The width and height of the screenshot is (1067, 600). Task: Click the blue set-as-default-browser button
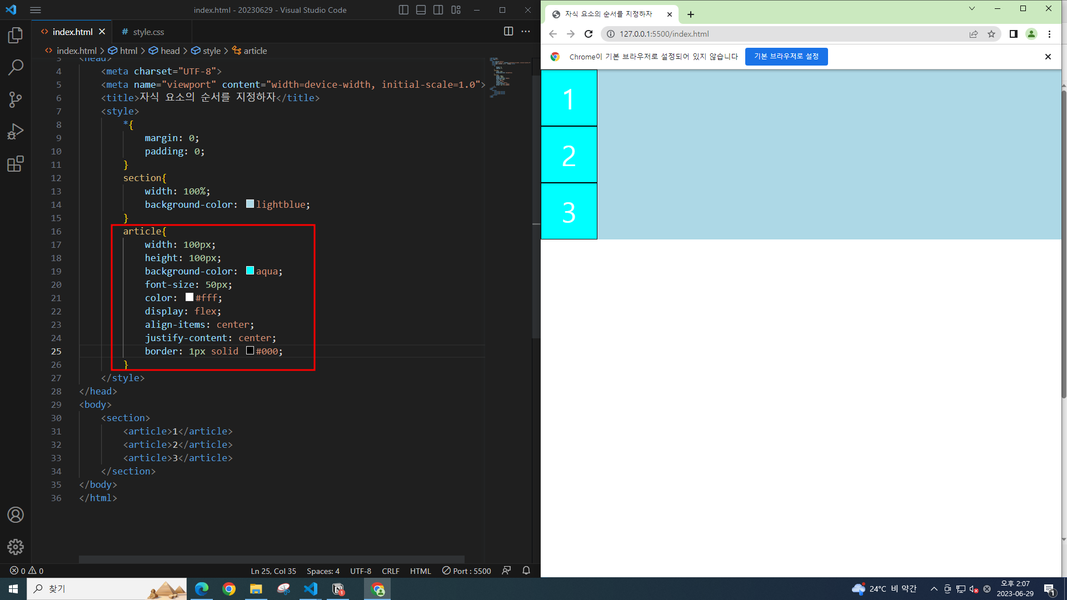pos(786,57)
